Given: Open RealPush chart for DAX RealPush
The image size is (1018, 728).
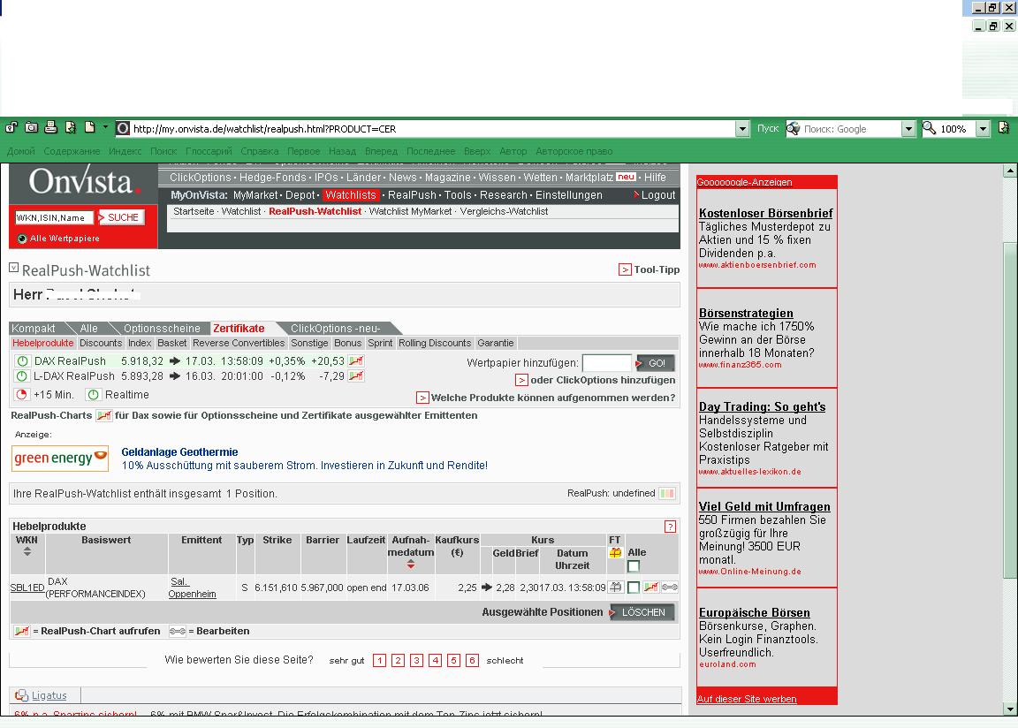Looking at the screenshot, I should click(356, 361).
